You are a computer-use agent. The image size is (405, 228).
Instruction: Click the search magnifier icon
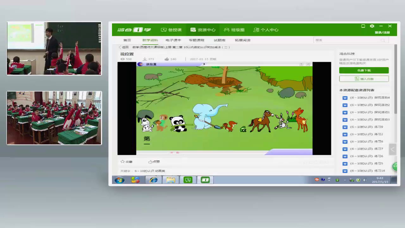(383, 40)
